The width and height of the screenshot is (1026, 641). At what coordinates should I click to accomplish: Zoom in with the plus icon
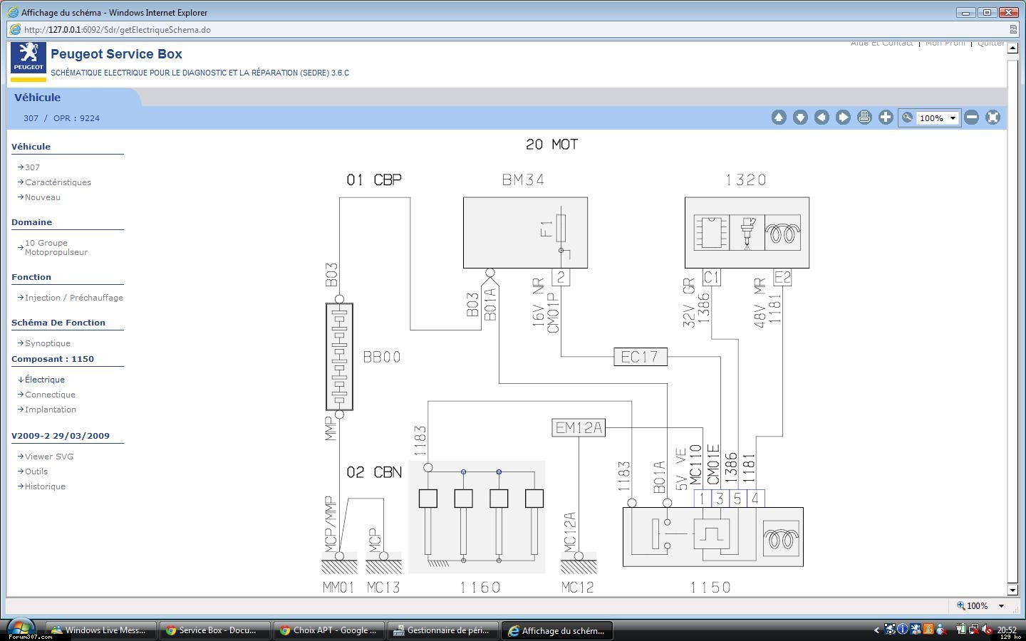point(886,118)
